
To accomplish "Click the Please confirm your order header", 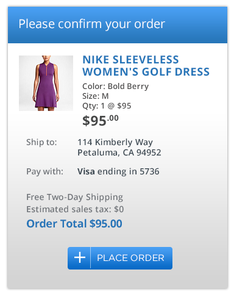I will 91,24.
